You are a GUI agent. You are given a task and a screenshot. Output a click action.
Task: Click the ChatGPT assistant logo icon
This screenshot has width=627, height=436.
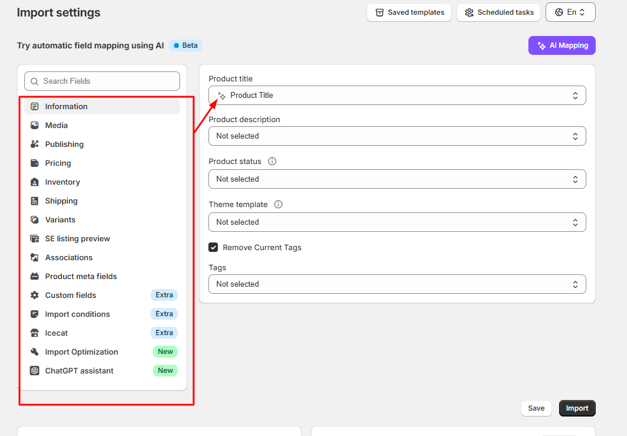(35, 371)
